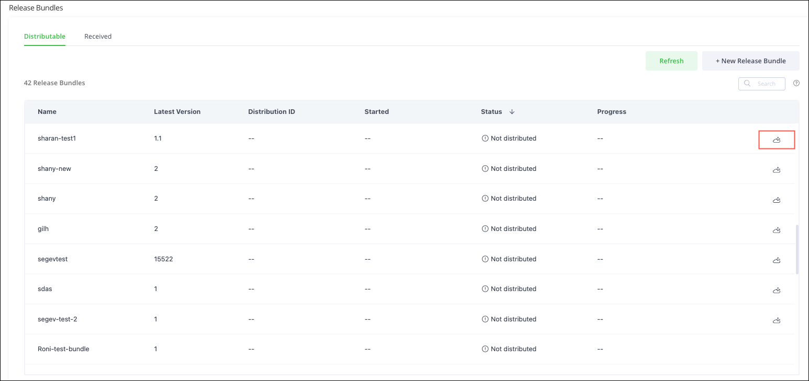The height and width of the screenshot is (381, 809).
Task: Click + New Release Bundle button
Action: [751, 61]
